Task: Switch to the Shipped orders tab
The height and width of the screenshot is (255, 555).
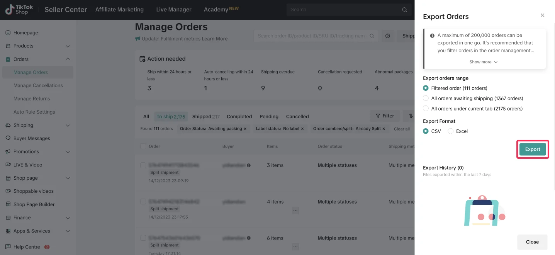Action: 205,117
